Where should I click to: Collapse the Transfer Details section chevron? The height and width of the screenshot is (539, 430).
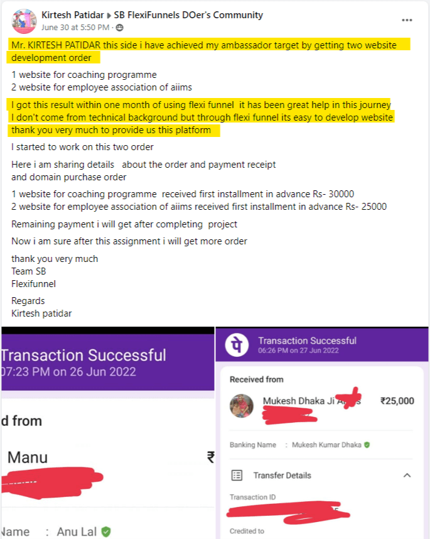(x=407, y=476)
